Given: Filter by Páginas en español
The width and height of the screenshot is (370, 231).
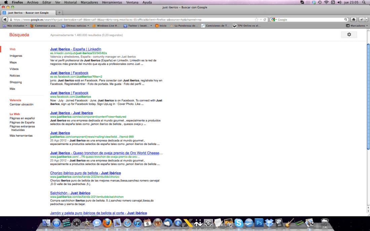Looking at the screenshot, I should pos(22,118).
